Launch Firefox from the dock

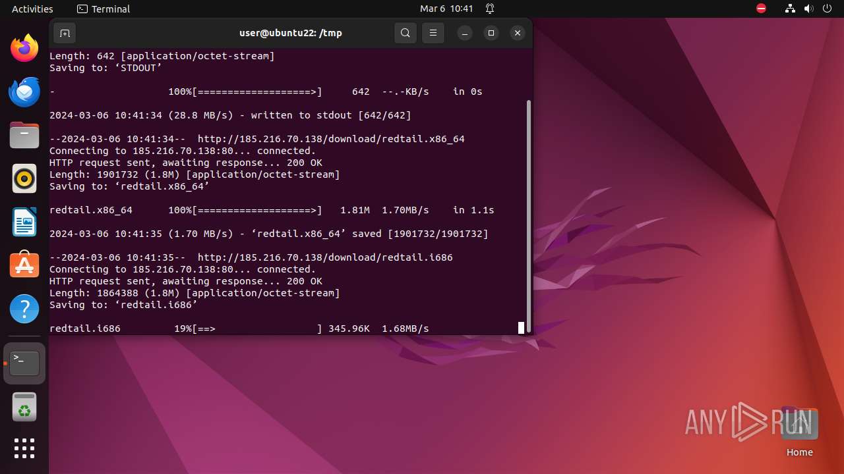pyautogui.click(x=24, y=48)
